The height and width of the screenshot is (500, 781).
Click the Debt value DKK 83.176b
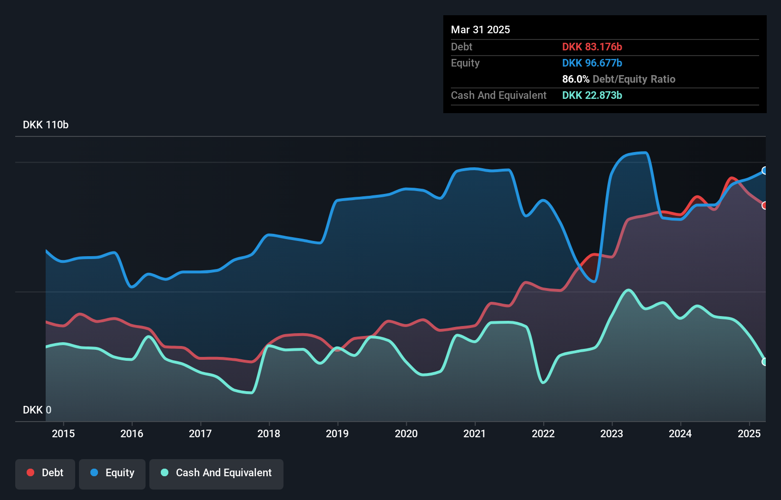(x=592, y=47)
